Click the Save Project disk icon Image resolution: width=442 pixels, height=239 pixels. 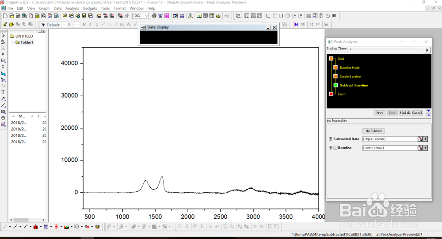[84, 16]
